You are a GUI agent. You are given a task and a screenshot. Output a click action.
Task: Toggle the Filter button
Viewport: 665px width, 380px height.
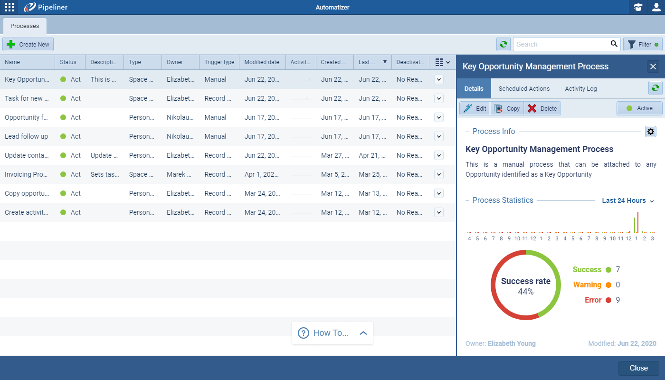coord(643,44)
